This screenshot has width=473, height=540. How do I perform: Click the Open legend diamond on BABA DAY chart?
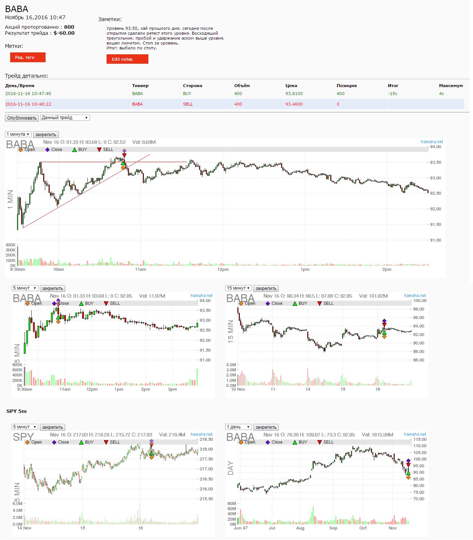point(241,442)
